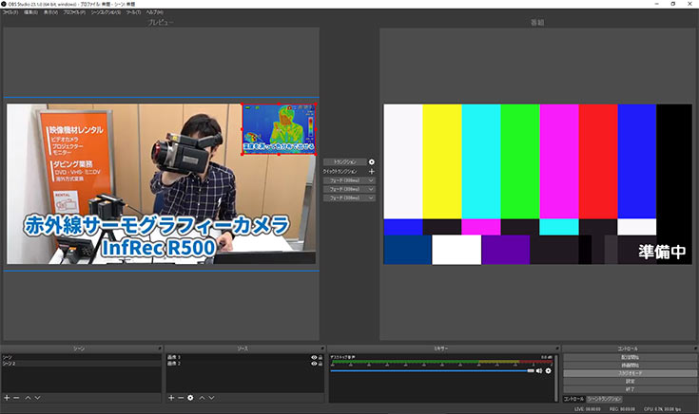Open the bottom フェード (300ms) quick transition dropdown
699x414 pixels.
(349, 198)
